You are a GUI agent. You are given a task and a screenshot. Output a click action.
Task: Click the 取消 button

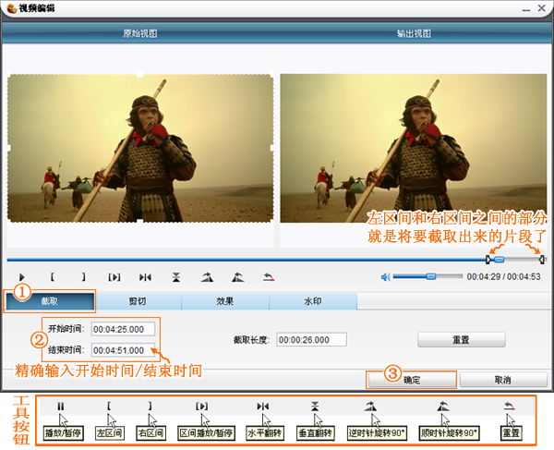point(503,380)
